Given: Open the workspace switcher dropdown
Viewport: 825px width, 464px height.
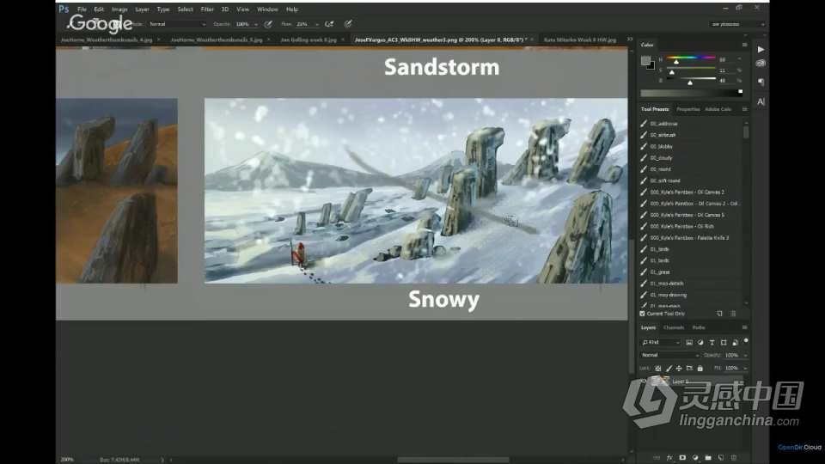Looking at the screenshot, I should [x=736, y=24].
